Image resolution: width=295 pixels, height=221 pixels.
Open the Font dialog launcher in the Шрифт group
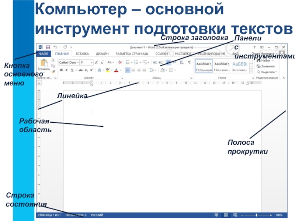(122, 78)
